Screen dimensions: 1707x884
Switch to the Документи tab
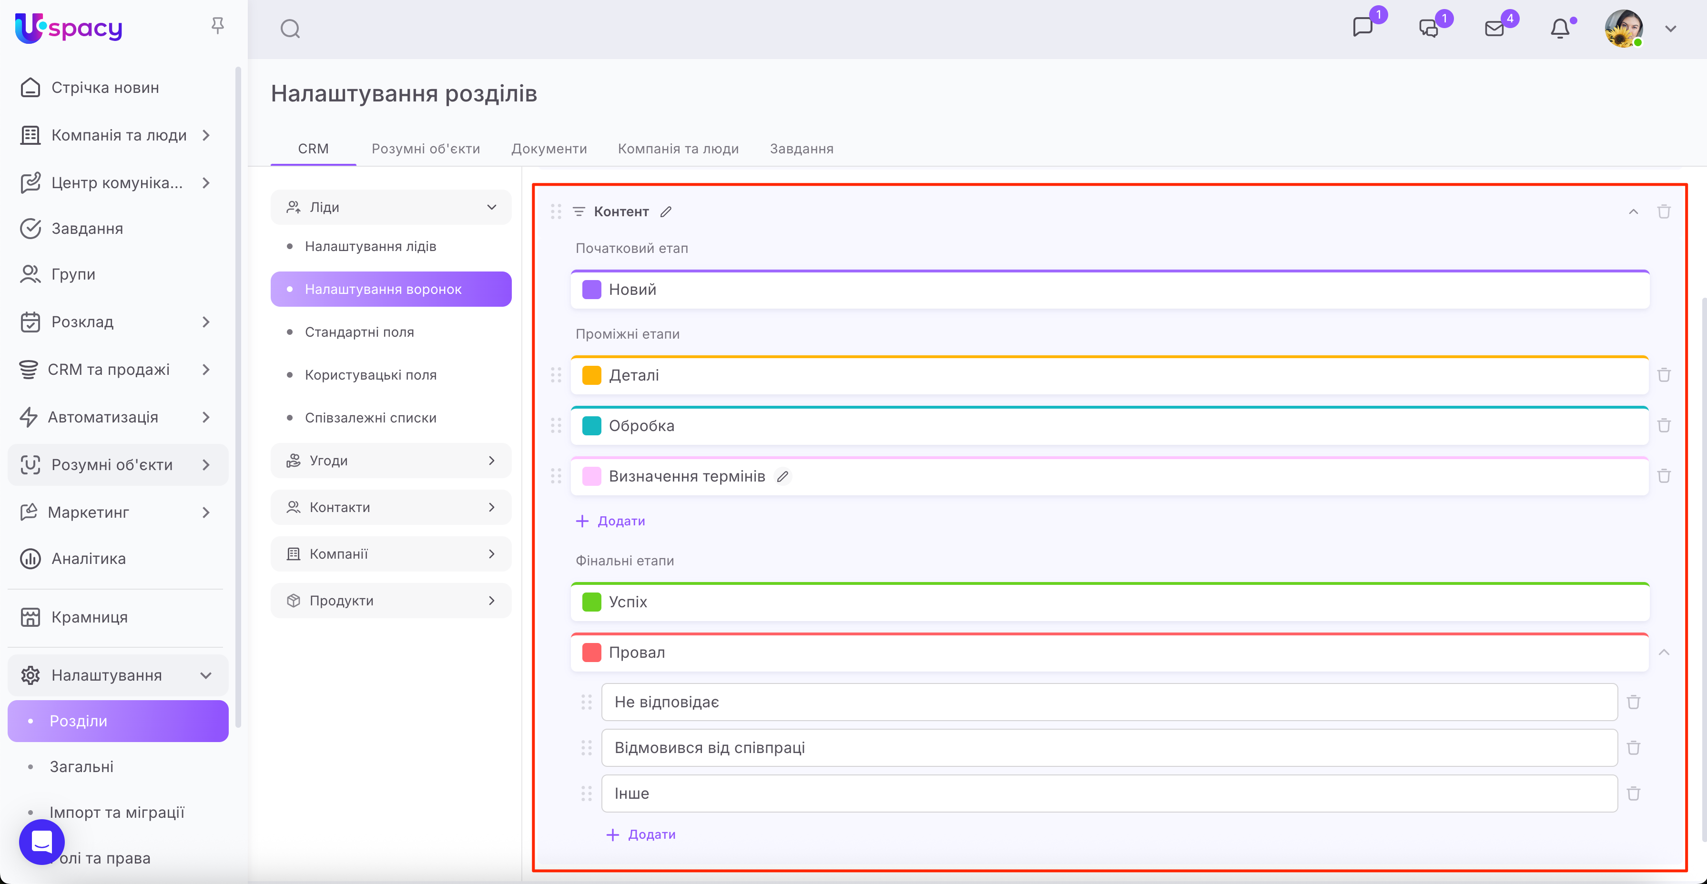(549, 149)
